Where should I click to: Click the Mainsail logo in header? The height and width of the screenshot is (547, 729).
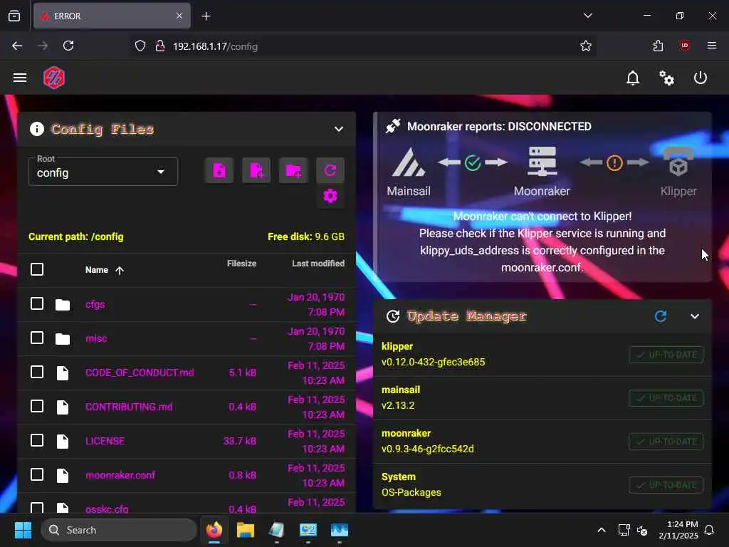click(x=54, y=78)
